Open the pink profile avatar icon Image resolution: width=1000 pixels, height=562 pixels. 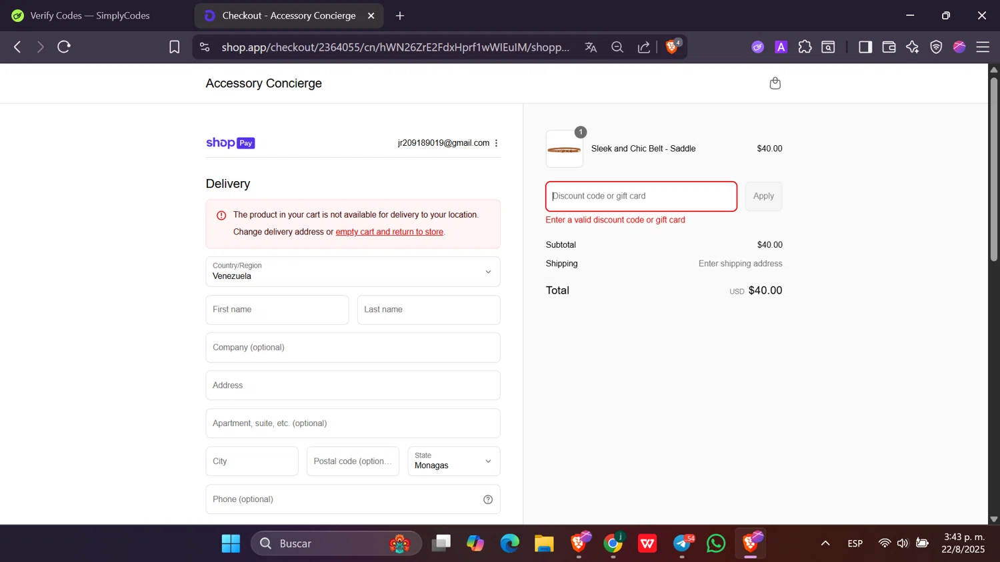click(959, 47)
